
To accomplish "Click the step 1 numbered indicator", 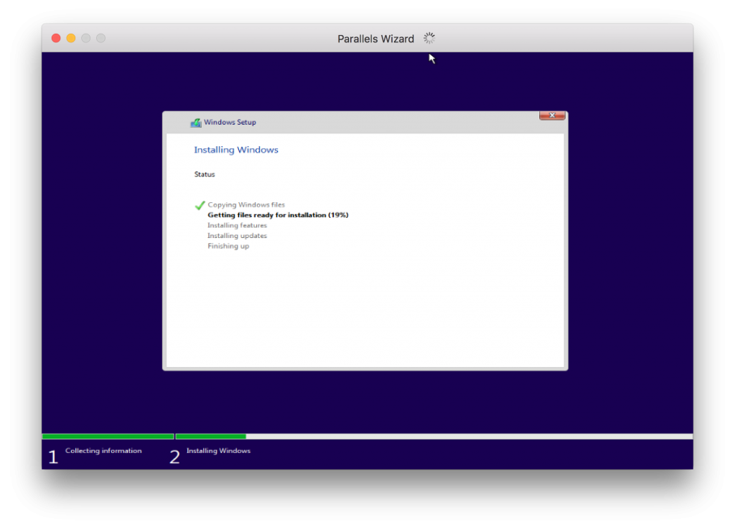I will coord(53,456).
